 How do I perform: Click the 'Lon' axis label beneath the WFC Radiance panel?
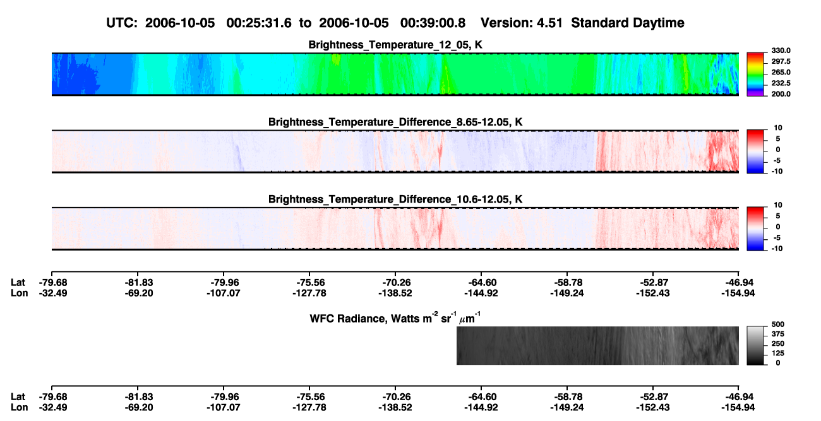coord(19,406)
